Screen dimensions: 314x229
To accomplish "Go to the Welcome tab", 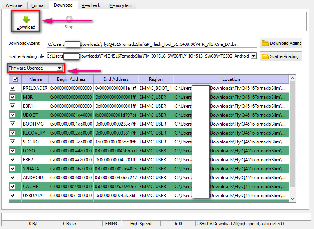I will pos(14,5).
